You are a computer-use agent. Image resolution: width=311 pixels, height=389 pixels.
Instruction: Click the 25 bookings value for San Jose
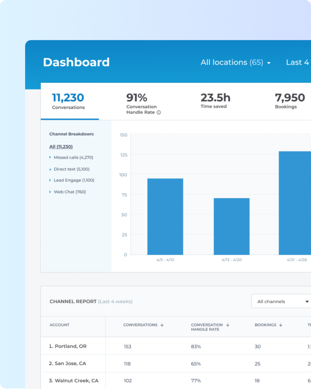(257, 364)
